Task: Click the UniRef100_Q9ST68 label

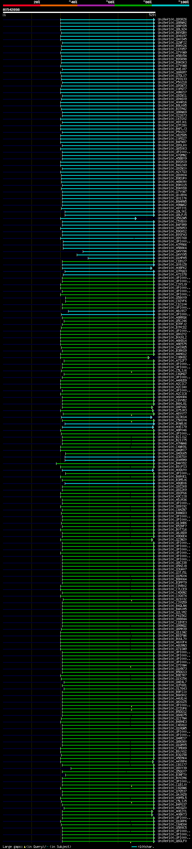Action: tap(172, 238)
